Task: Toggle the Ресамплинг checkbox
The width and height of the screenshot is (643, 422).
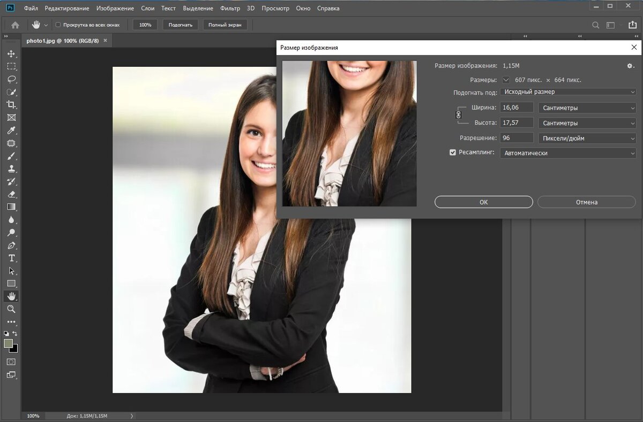Action: pyautogui.click(x=453, y=152)
